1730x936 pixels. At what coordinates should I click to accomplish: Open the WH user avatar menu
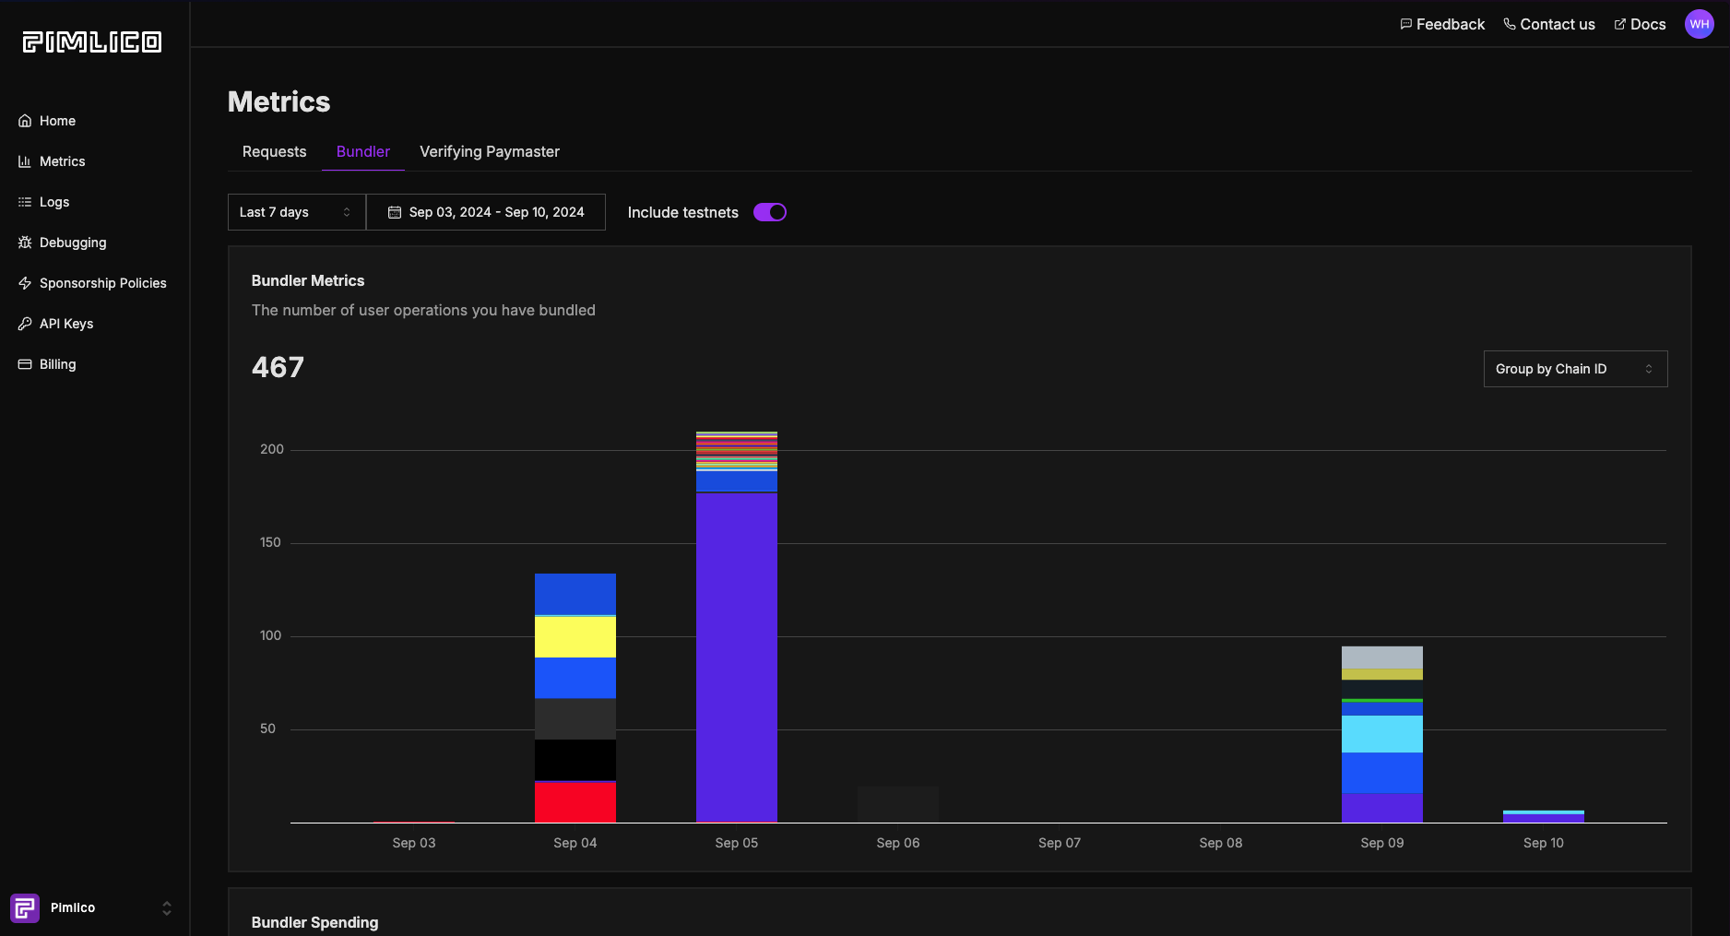1700,24
